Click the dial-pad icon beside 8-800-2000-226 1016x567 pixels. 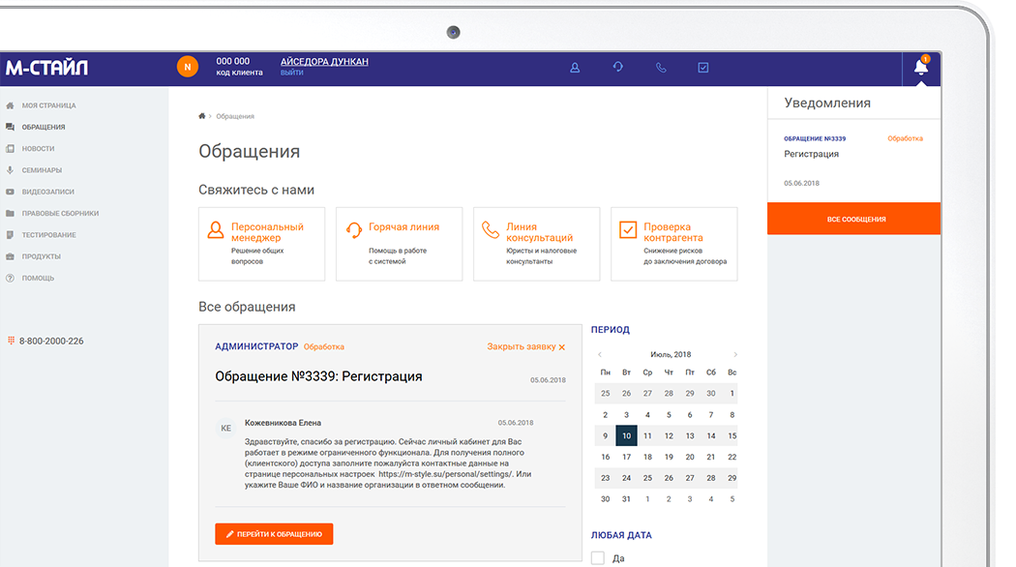(x=11, y=341)
